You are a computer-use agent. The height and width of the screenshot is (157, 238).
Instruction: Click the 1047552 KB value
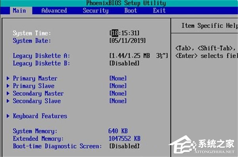(125, 138)
